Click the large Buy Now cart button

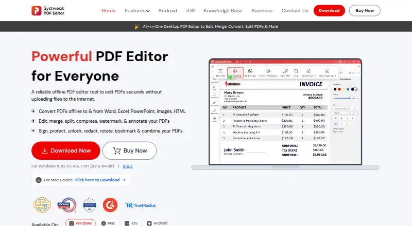(x=130, y=150)
